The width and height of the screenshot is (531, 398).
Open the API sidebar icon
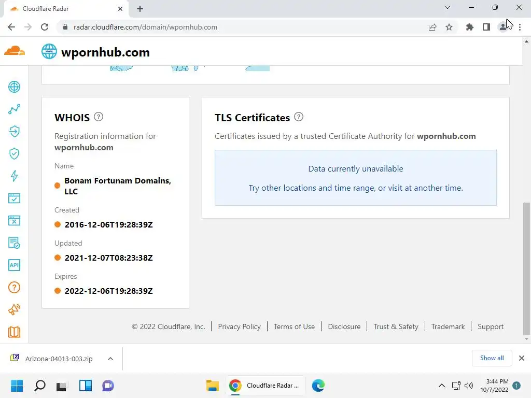click(14, 265)
